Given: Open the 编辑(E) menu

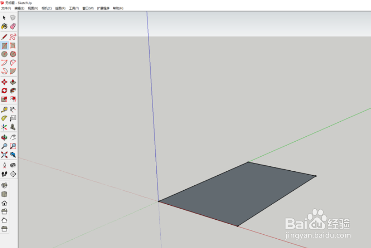Looking at the screenshot, I should 19,8.
